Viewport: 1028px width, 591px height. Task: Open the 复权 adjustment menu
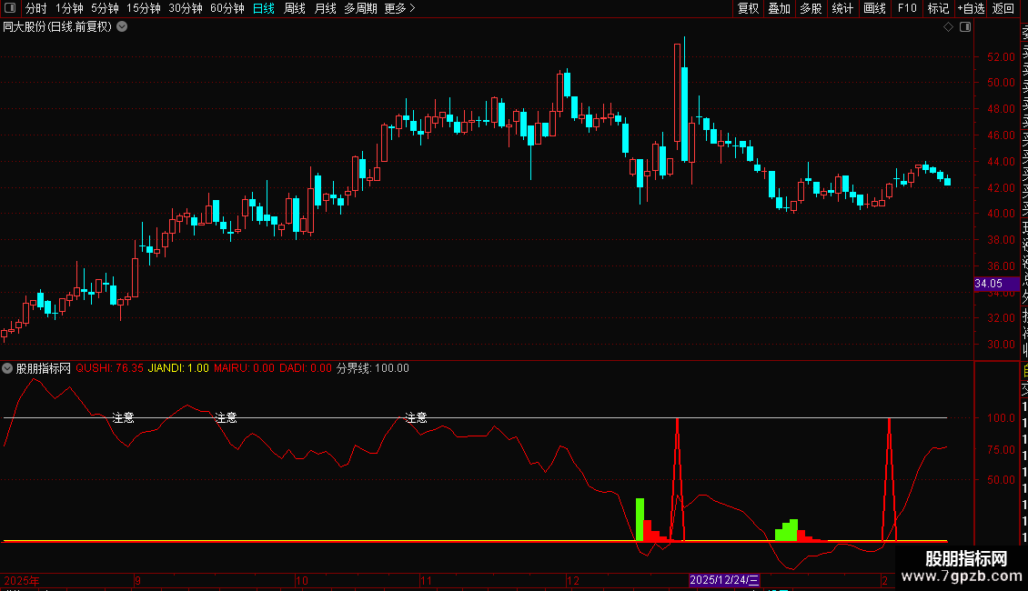(748, 8)
